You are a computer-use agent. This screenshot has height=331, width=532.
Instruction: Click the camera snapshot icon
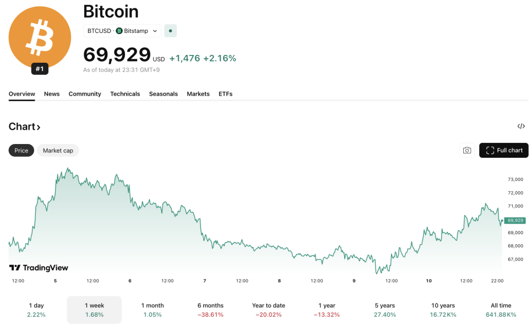point(467,151)
